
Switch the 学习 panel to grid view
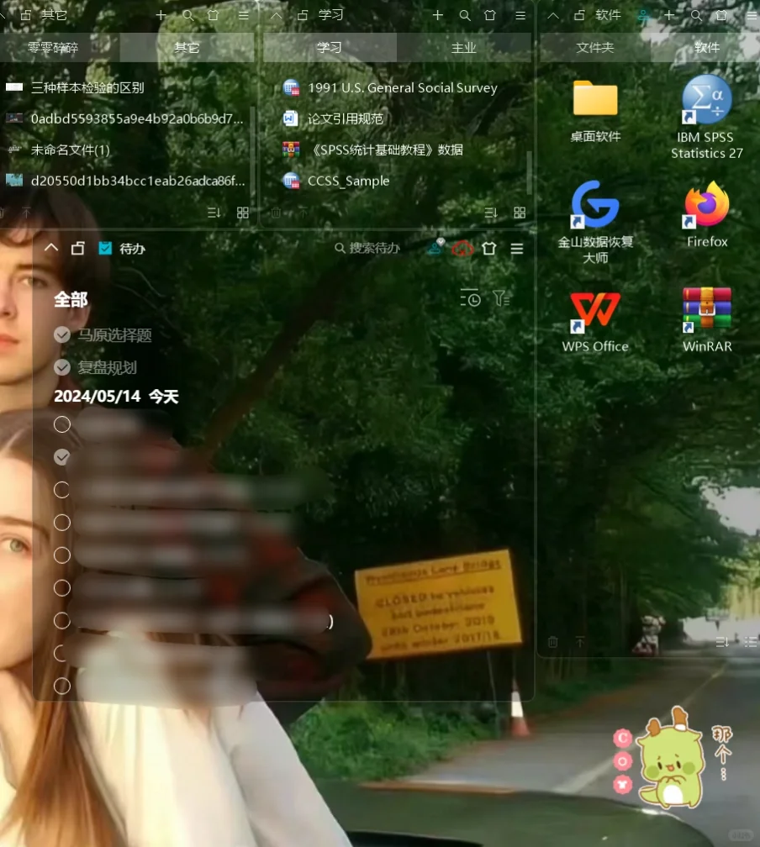pos(520,213)
